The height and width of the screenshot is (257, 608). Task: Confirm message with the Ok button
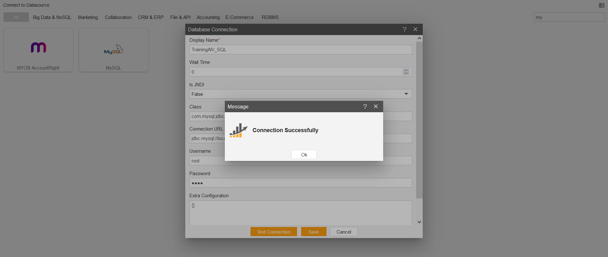click(304, 155)
